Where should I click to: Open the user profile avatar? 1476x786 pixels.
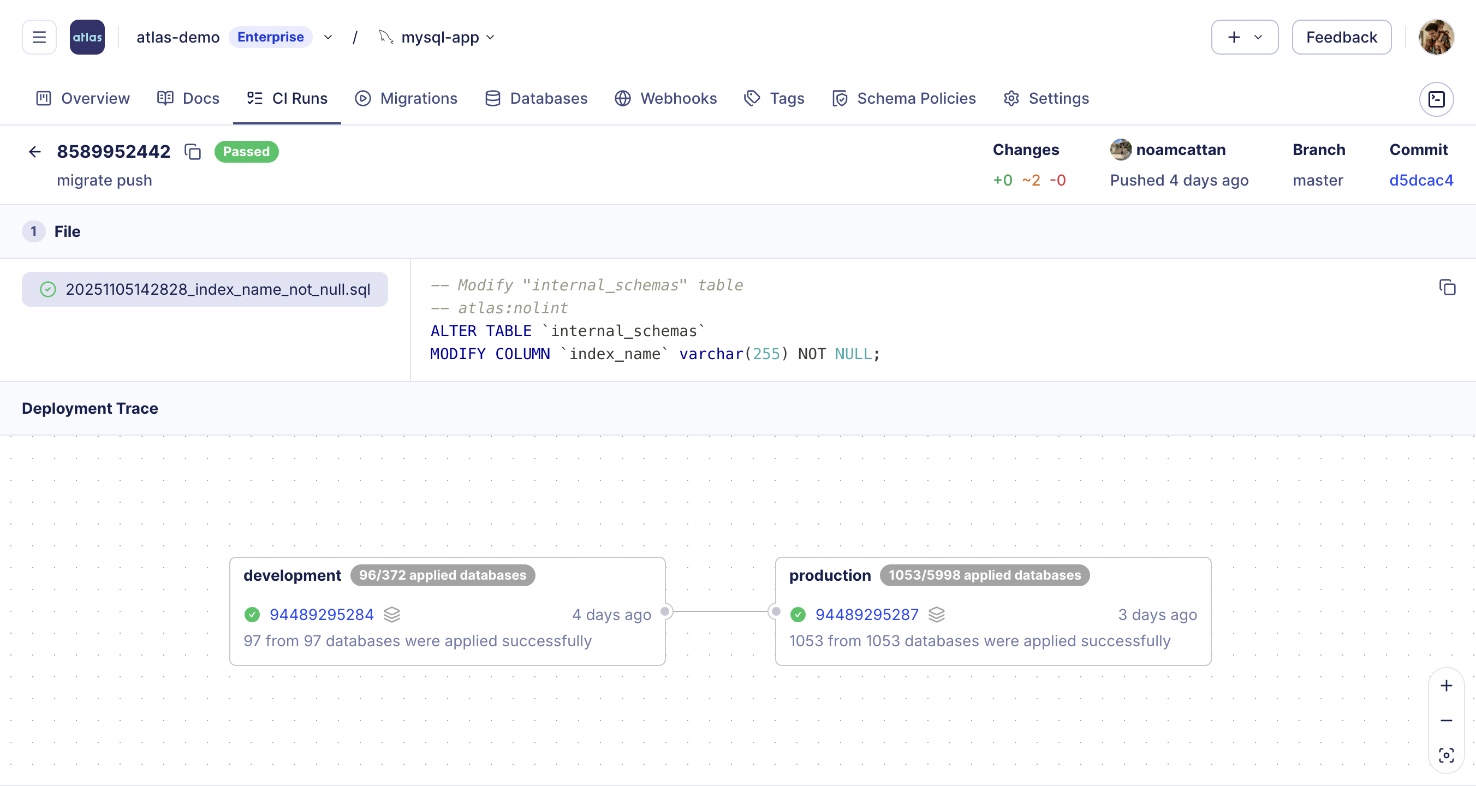tap(1436, 37)
